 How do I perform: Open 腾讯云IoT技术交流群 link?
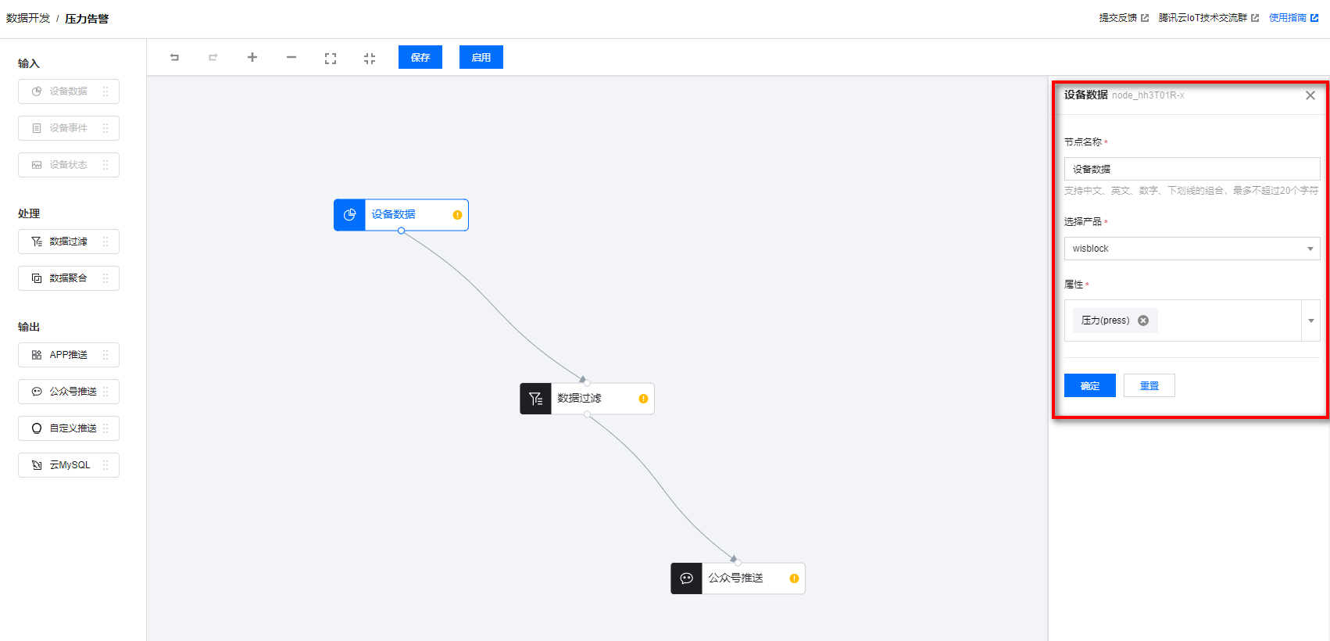[1209, 18]
